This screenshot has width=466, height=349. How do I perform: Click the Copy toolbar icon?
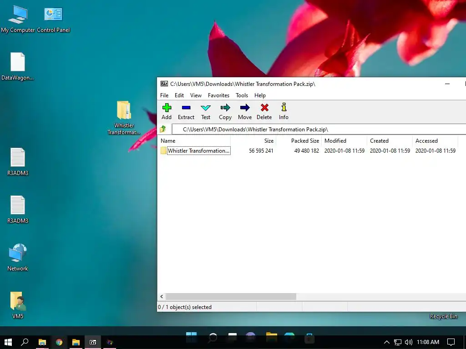[x=225, y=108]
